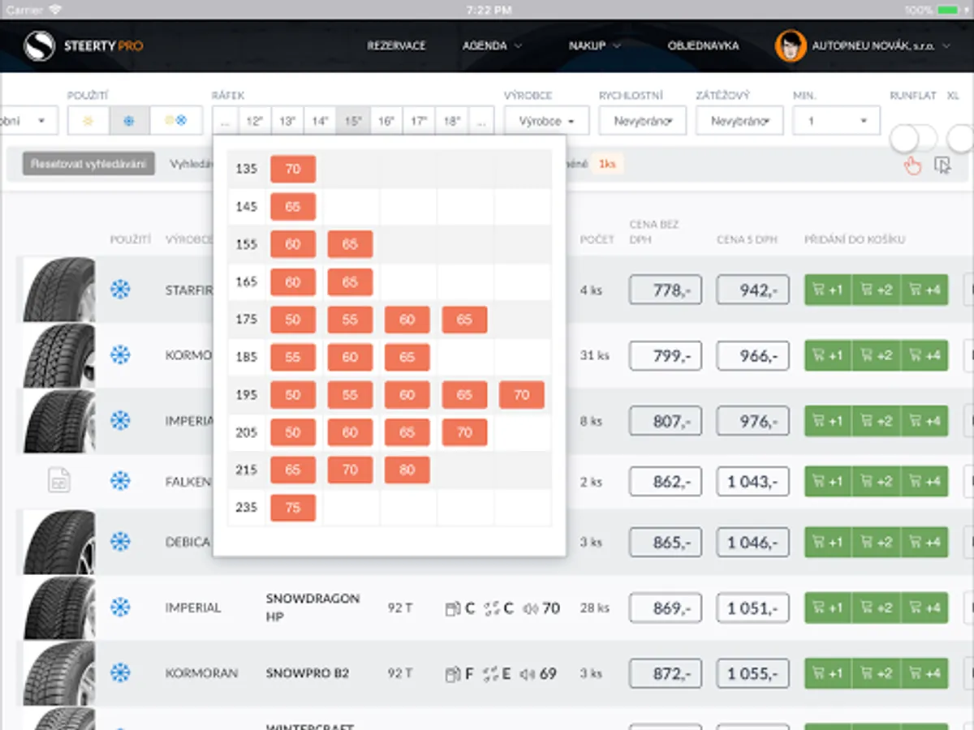Expand the Agenda menu

pyautogui.click(x=492, y=46)
